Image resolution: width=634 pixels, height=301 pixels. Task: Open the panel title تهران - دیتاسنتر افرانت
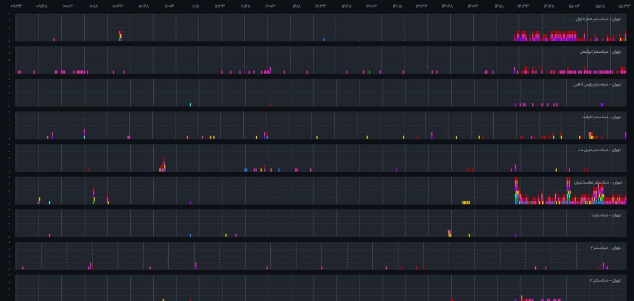pos(601,117)
